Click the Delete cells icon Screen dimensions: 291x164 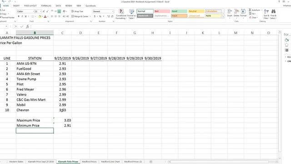click(x=236, y=14)
